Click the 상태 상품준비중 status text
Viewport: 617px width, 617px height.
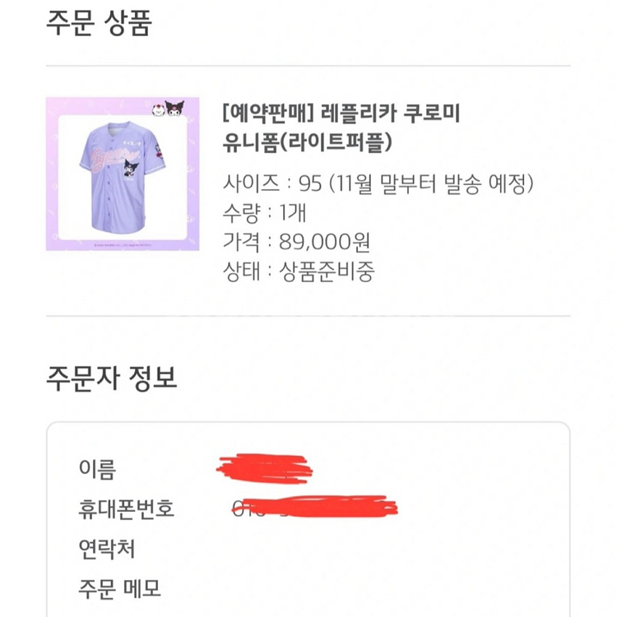[x=299, y=272]
